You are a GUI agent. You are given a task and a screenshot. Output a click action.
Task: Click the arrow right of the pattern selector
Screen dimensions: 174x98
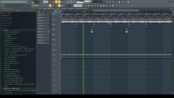click(83, 5)
